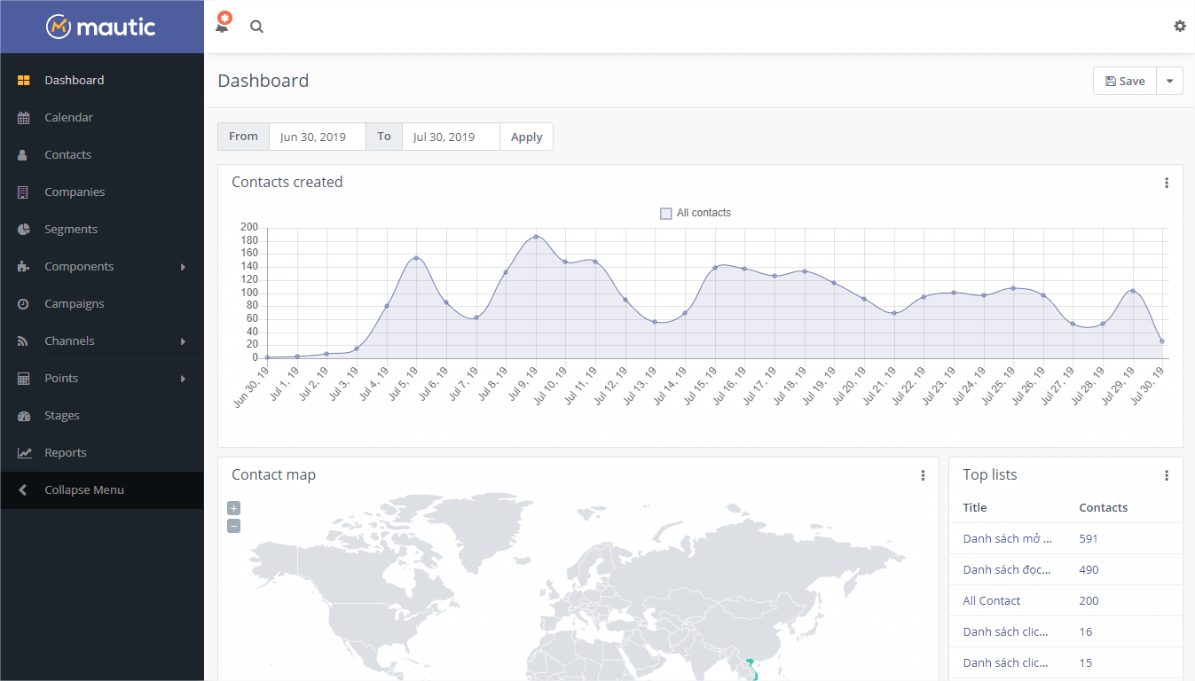Collapse Menu using the sidebar toggle

(x=83, y=489)
